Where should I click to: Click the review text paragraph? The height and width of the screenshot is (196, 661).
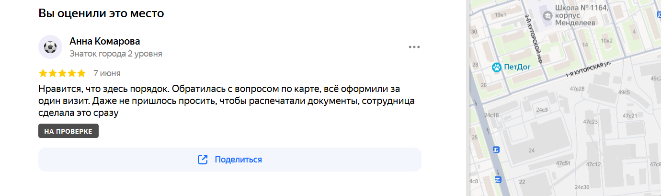[x=227, y=101]
